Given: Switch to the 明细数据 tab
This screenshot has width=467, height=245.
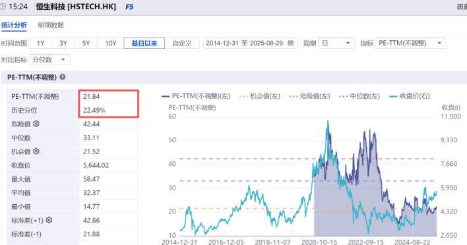Looking at the screenshot, I should (x=51, y=25).
